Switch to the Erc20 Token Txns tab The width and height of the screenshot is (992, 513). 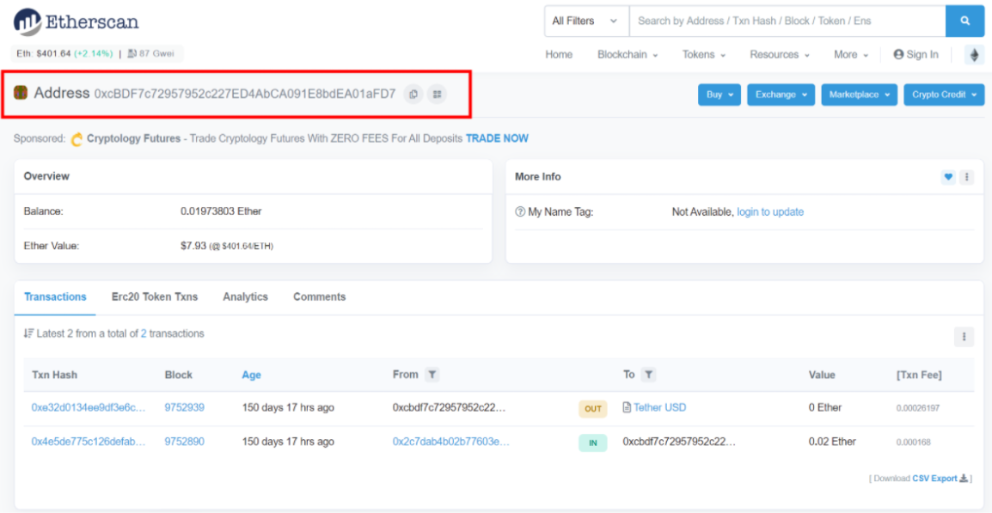155,296
